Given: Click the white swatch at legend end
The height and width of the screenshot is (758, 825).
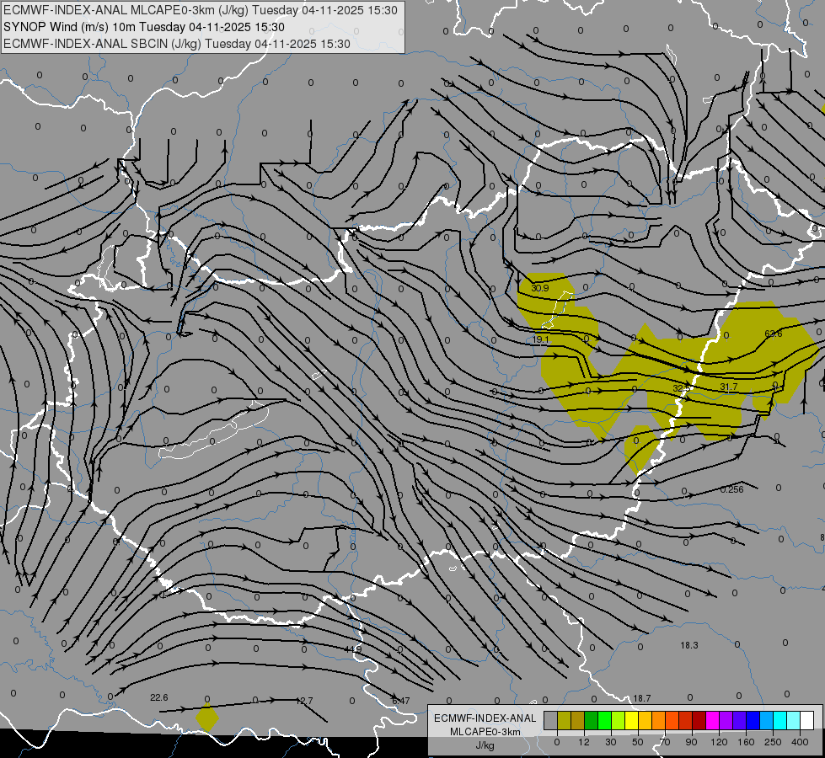Looking at the screenshot, I should [x=807, y=720].
